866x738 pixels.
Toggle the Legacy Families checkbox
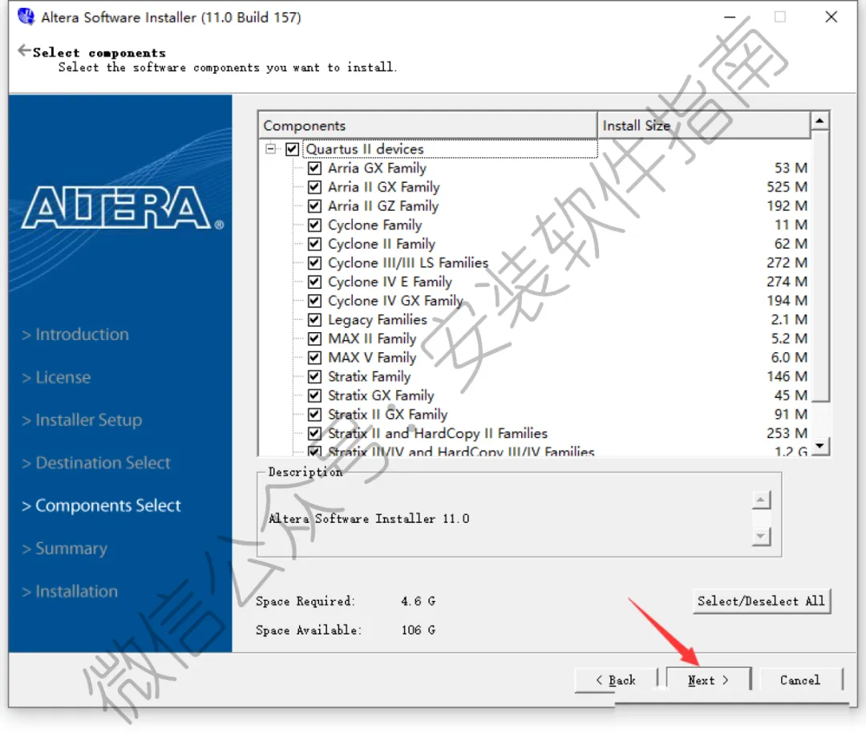point(315,319)
